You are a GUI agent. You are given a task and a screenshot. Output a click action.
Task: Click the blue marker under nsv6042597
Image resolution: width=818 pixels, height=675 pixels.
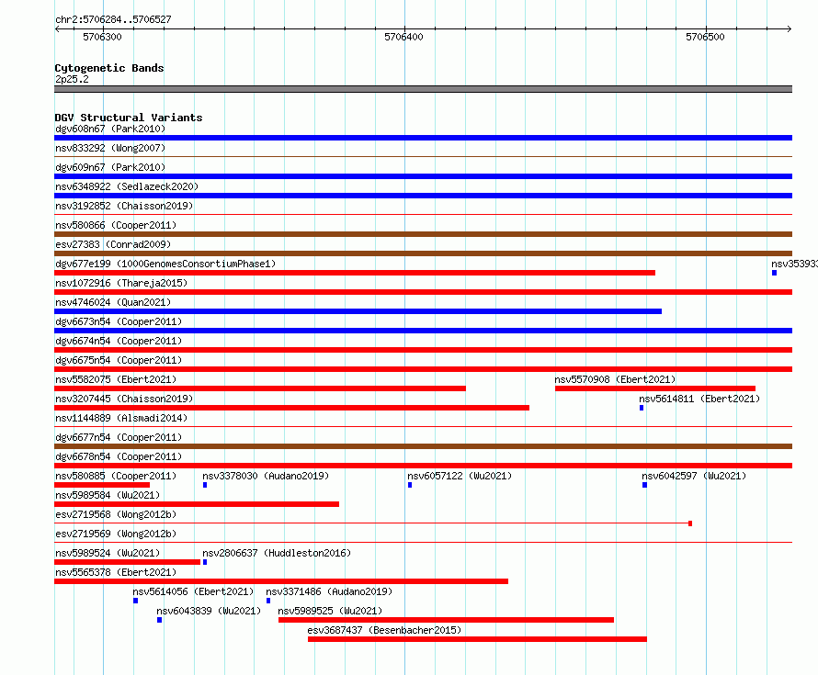coord(645,485)
